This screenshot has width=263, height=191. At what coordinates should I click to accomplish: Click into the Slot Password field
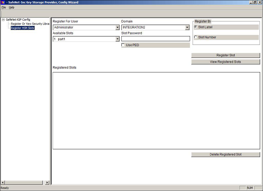(155, 39)
